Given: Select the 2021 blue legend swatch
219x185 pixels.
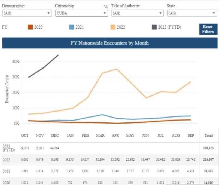Looking at the screenshot, I should [72, 27].
